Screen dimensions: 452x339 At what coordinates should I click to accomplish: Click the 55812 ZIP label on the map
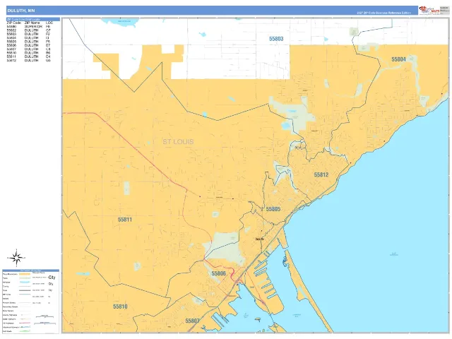(x=321, y=174)
